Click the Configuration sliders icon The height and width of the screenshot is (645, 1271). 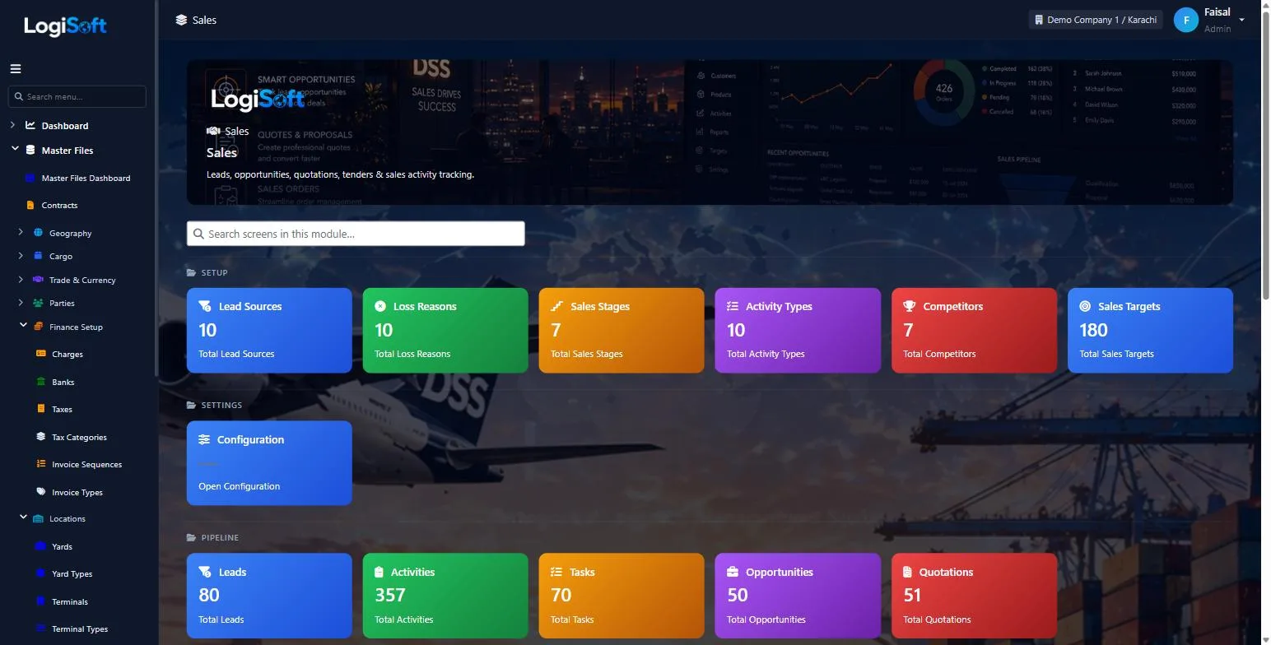coord(204,439)
